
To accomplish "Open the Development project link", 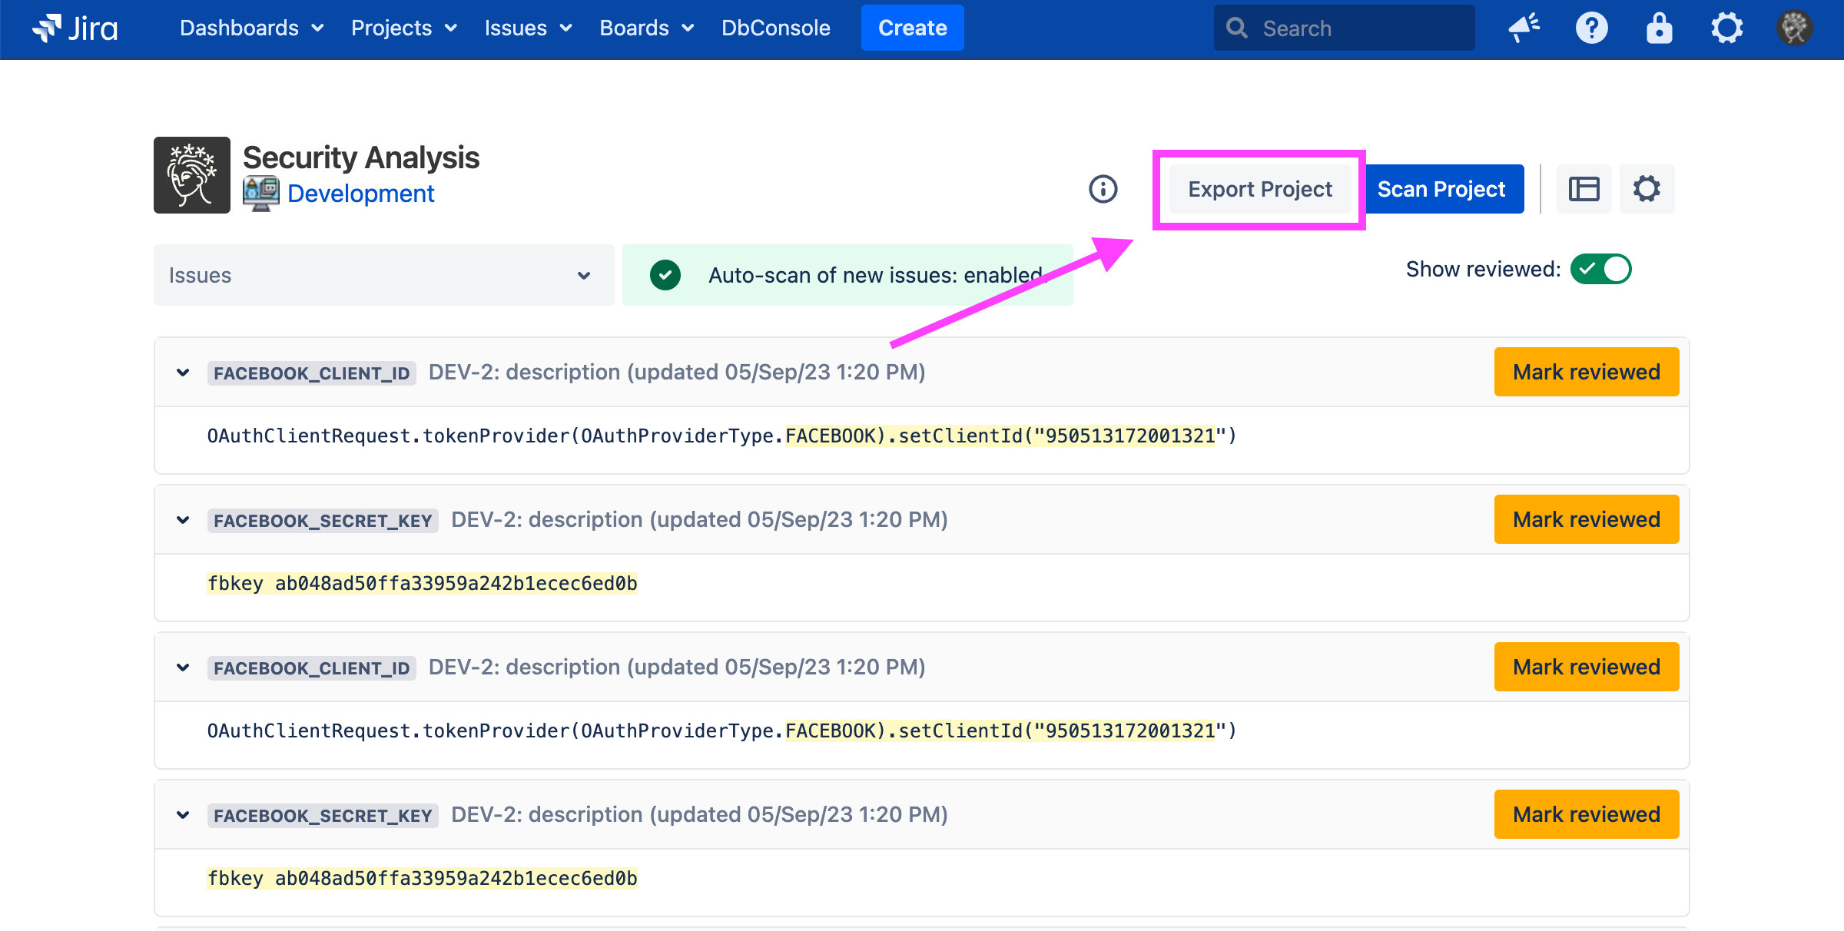I will (x=360, y=194).
